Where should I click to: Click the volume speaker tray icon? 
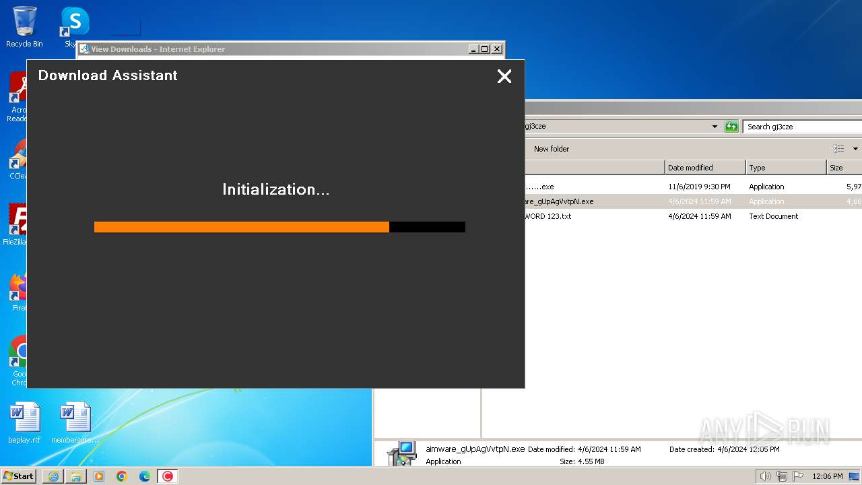765,476
